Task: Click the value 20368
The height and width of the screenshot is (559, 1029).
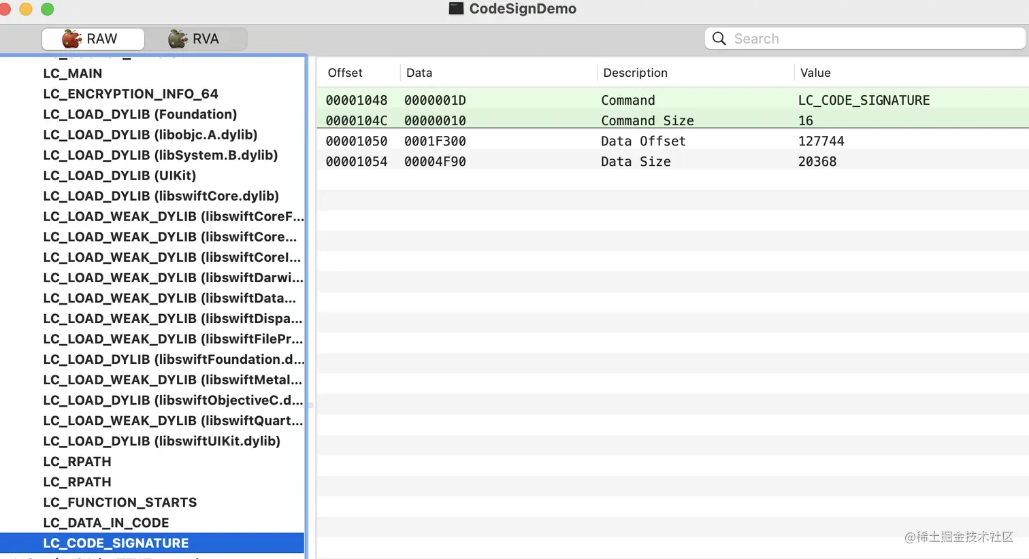Action: coord(817,161)
